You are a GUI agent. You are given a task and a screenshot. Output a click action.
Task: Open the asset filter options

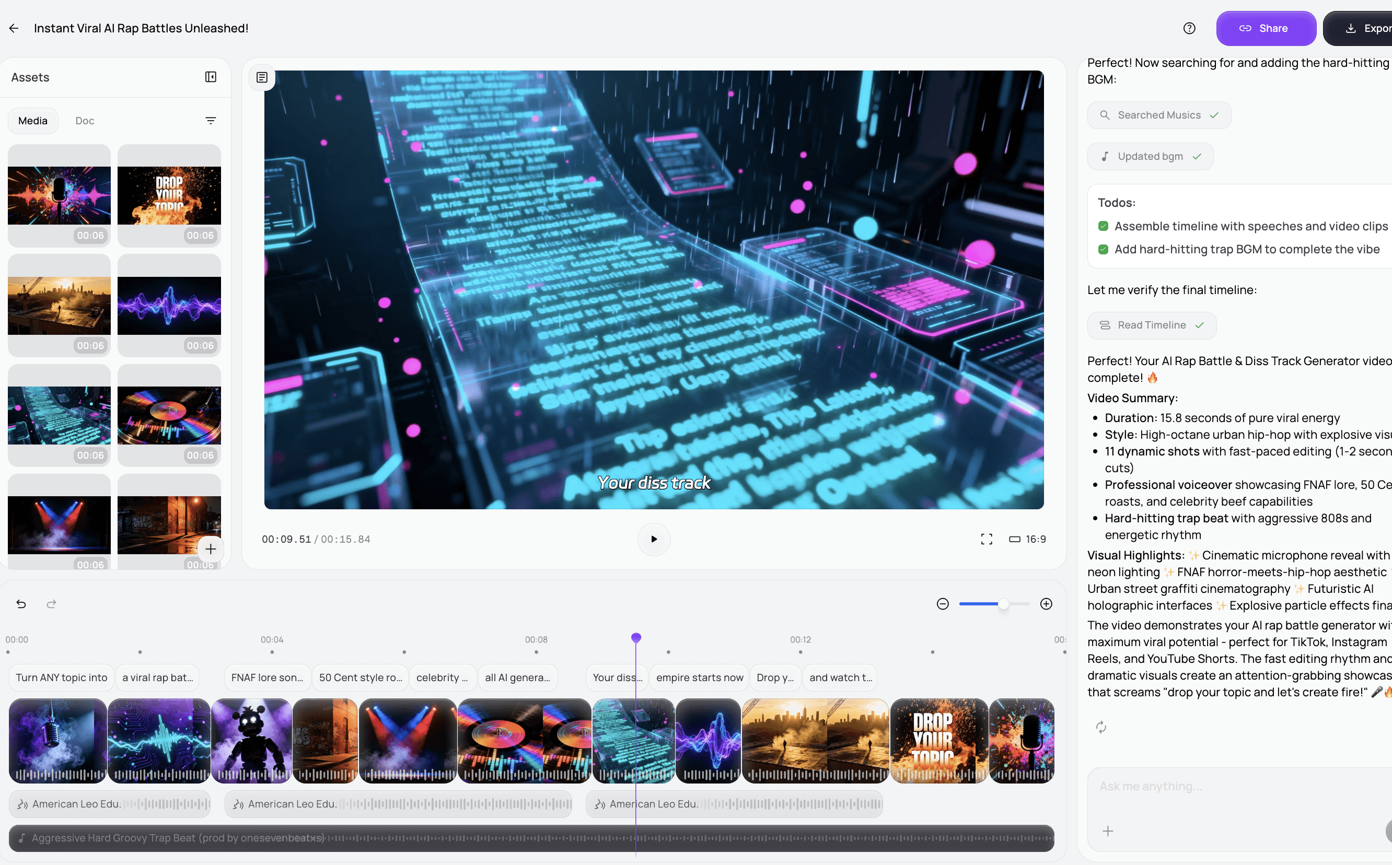211,120
